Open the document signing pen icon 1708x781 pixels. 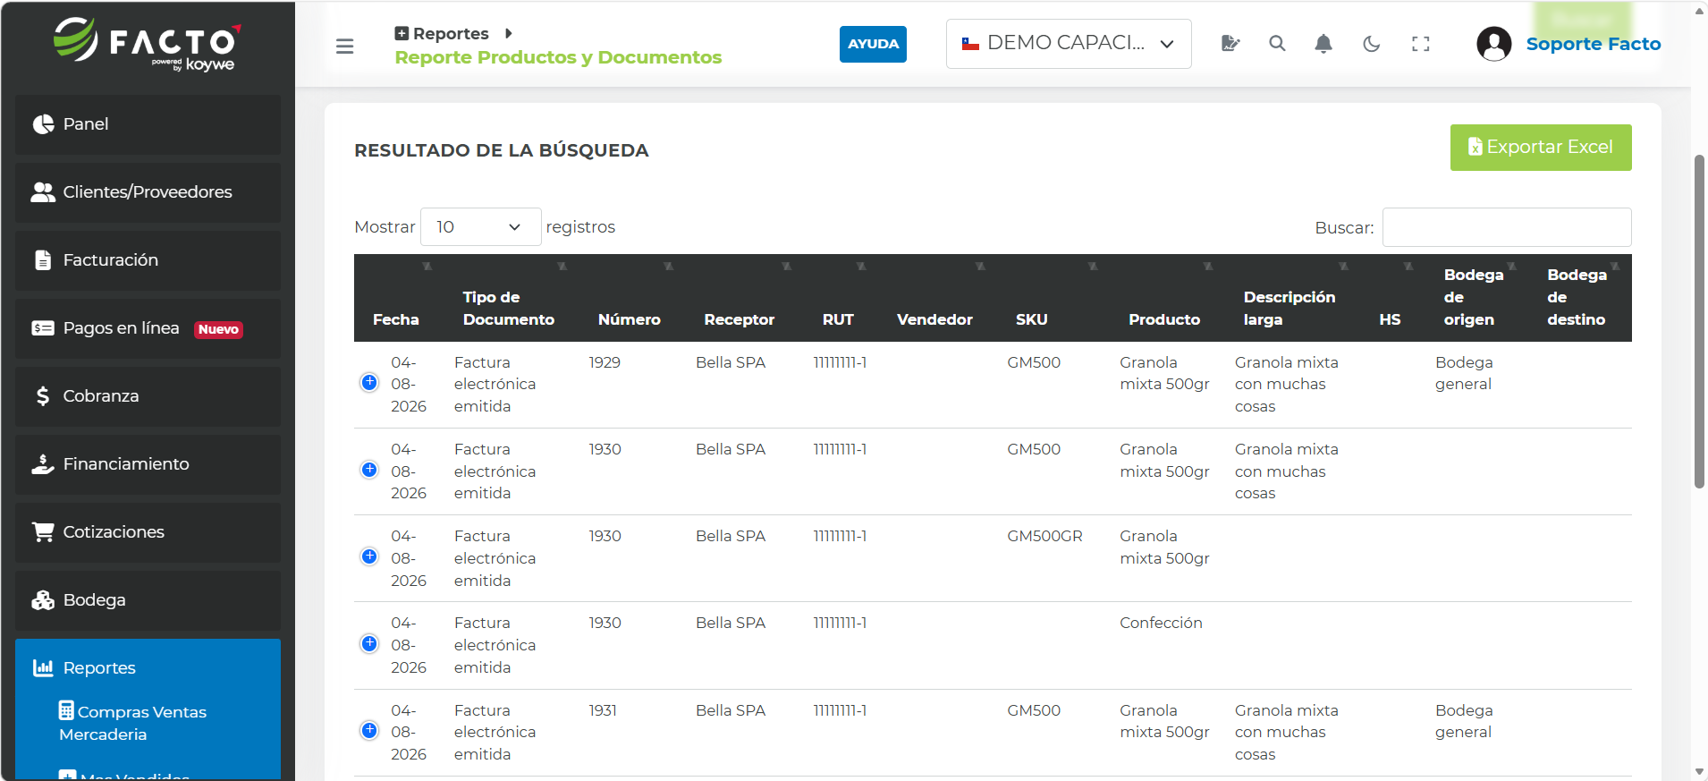pos(1230,43)
